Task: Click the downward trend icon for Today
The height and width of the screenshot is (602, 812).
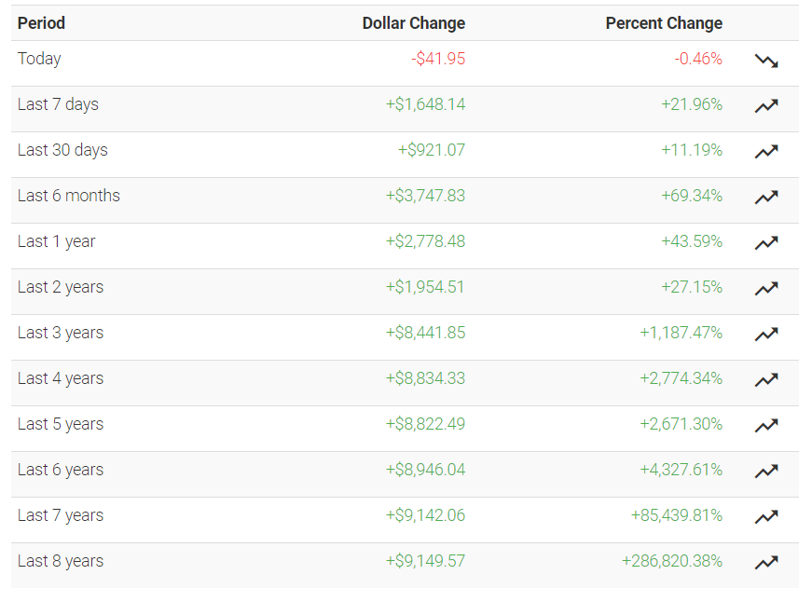Action: click(x=766, y=62)
